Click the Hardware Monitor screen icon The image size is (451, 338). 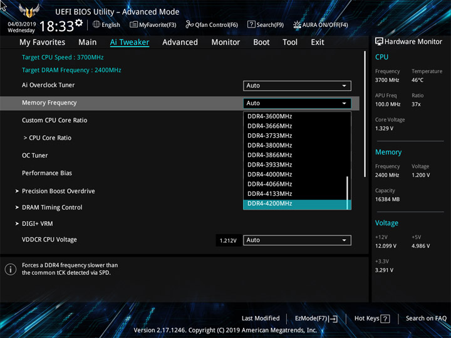pos(379,41)
